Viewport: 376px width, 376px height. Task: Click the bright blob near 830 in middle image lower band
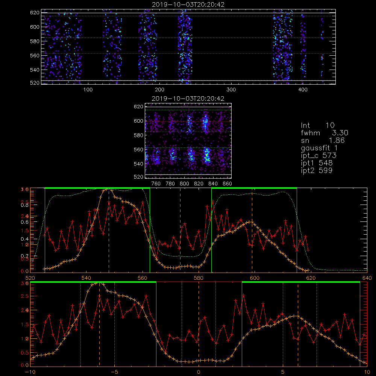pos(207,155)
